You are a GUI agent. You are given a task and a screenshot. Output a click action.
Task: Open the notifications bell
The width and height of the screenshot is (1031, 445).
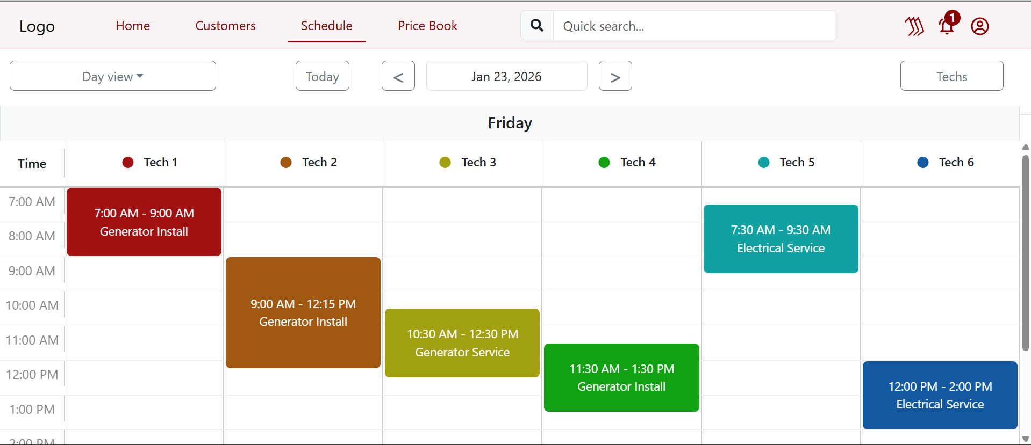point(947,26)
